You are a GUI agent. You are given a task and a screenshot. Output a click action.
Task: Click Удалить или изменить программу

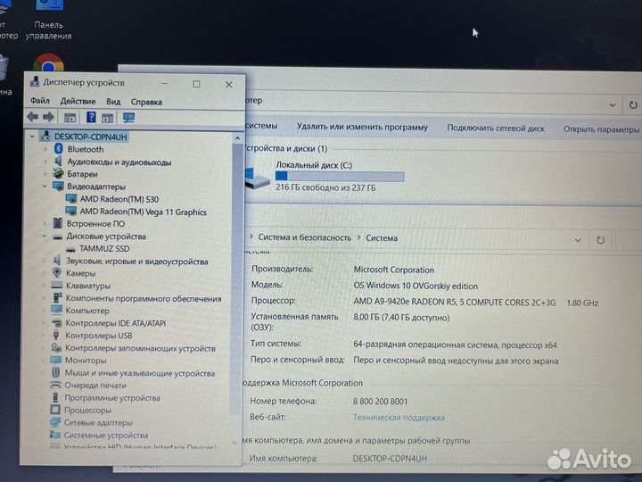[362, 127]
